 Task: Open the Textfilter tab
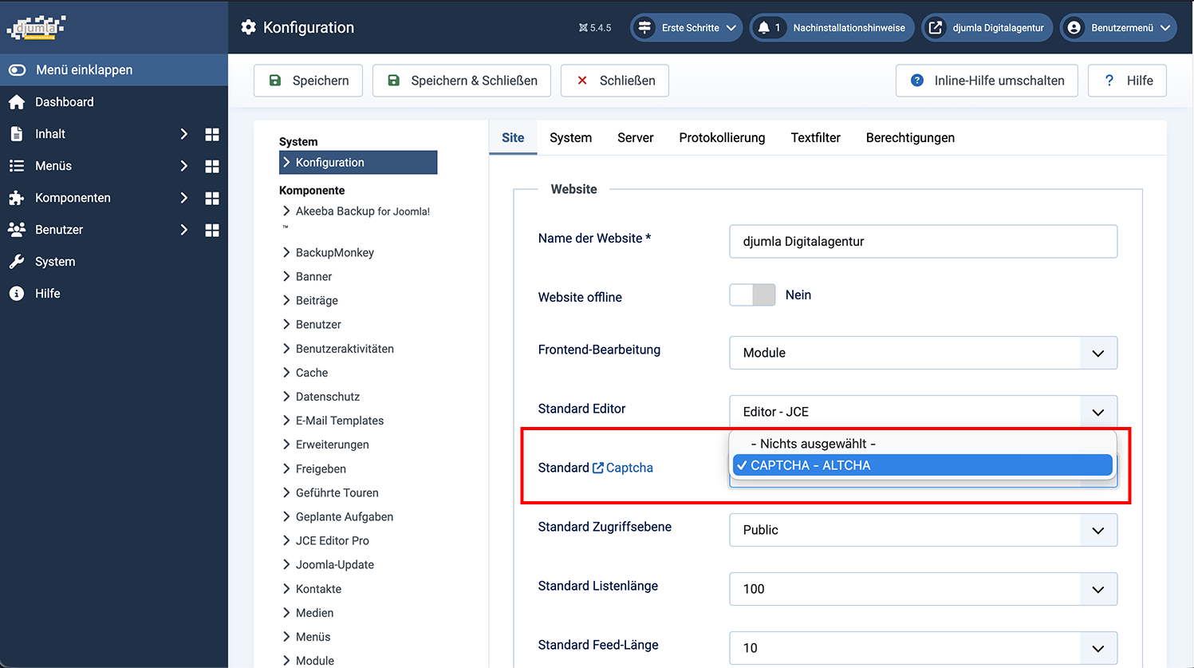pyautogui.click(x=815, y=138)
